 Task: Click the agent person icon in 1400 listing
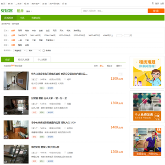pos(65,128)
